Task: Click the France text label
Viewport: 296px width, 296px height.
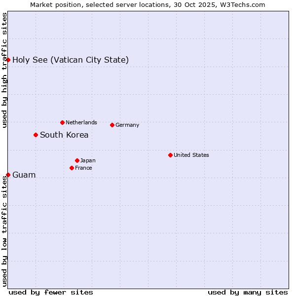Action: pyautogui.click(x=83, y=168)
